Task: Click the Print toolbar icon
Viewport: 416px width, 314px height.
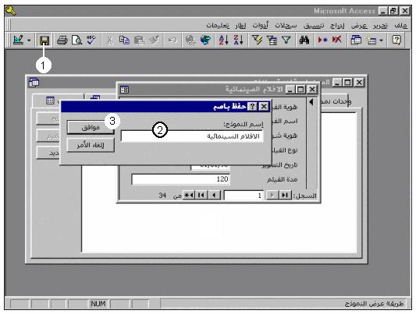Action: coord(62,41)
